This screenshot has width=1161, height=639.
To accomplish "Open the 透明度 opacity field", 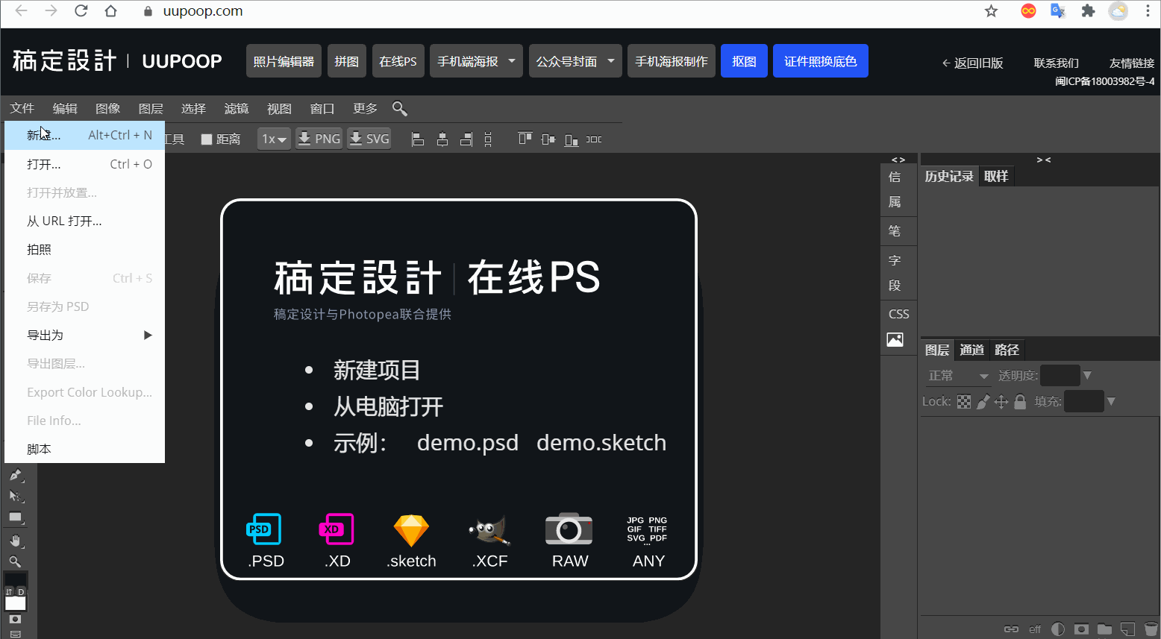I will point(1060,375).
